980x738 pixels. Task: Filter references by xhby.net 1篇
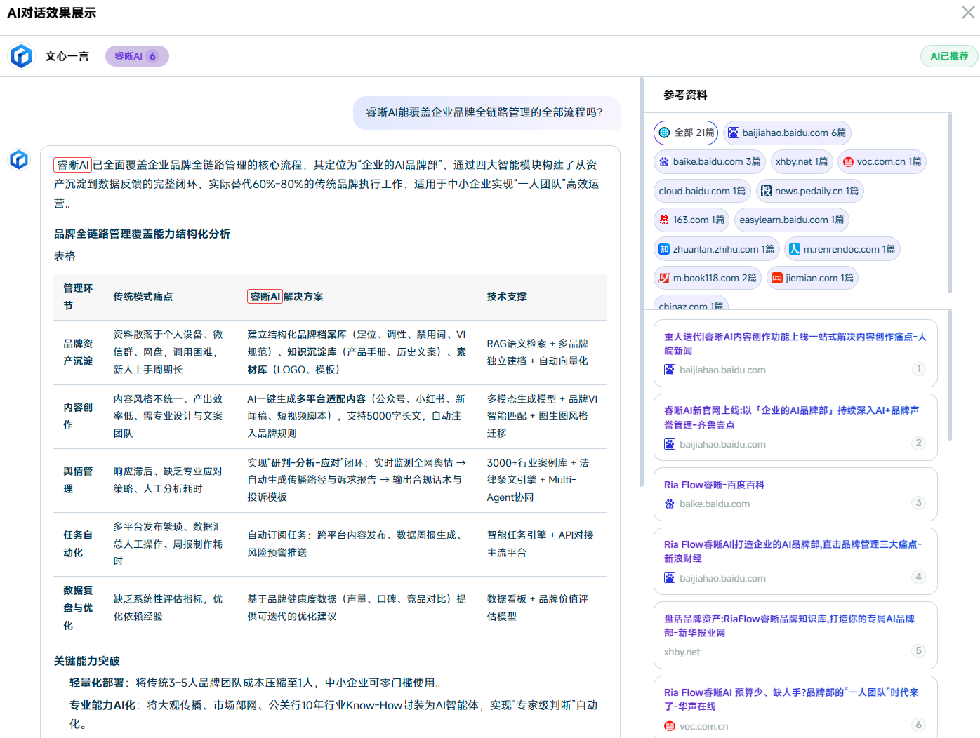pyautogui.click(x=802, y=161)
